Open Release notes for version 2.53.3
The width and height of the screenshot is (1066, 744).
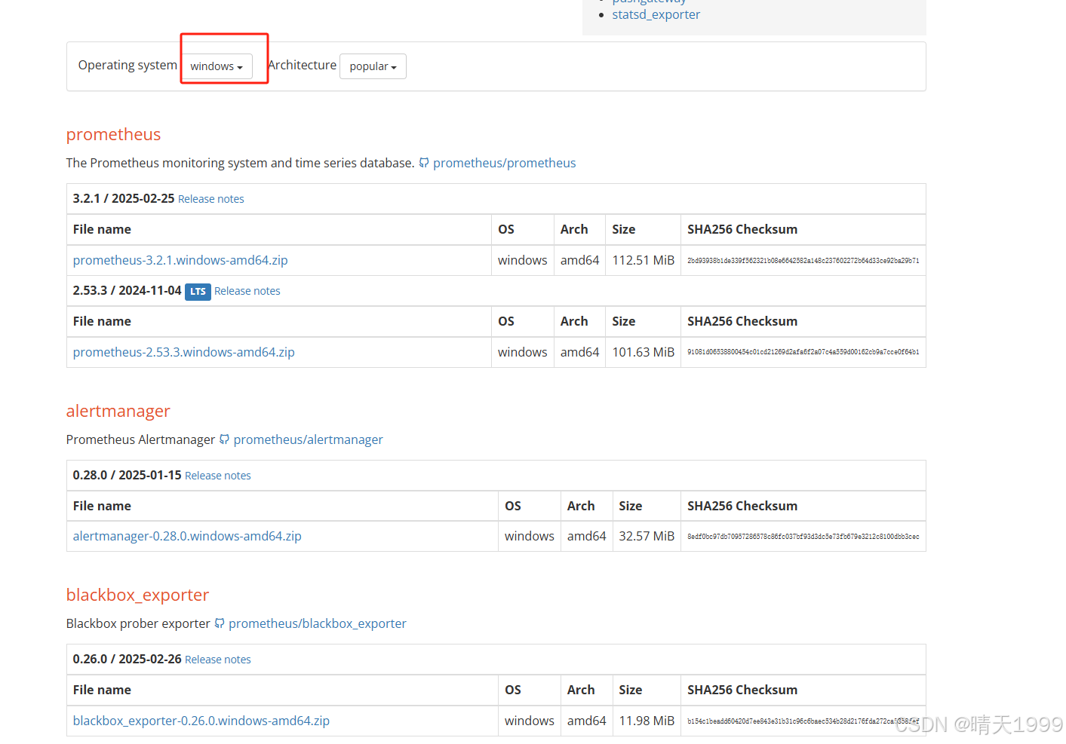[247, 291]
